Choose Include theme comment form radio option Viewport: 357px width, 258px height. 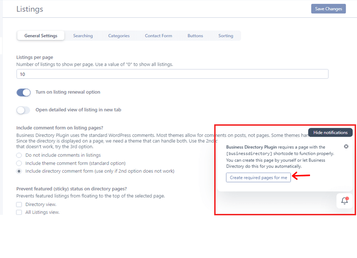click(x=19, y=163)
